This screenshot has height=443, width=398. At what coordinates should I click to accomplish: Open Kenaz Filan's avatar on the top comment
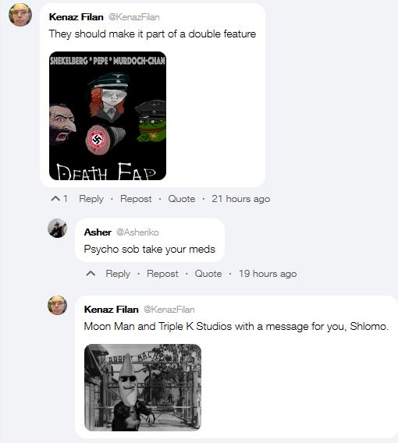(20, 15)
